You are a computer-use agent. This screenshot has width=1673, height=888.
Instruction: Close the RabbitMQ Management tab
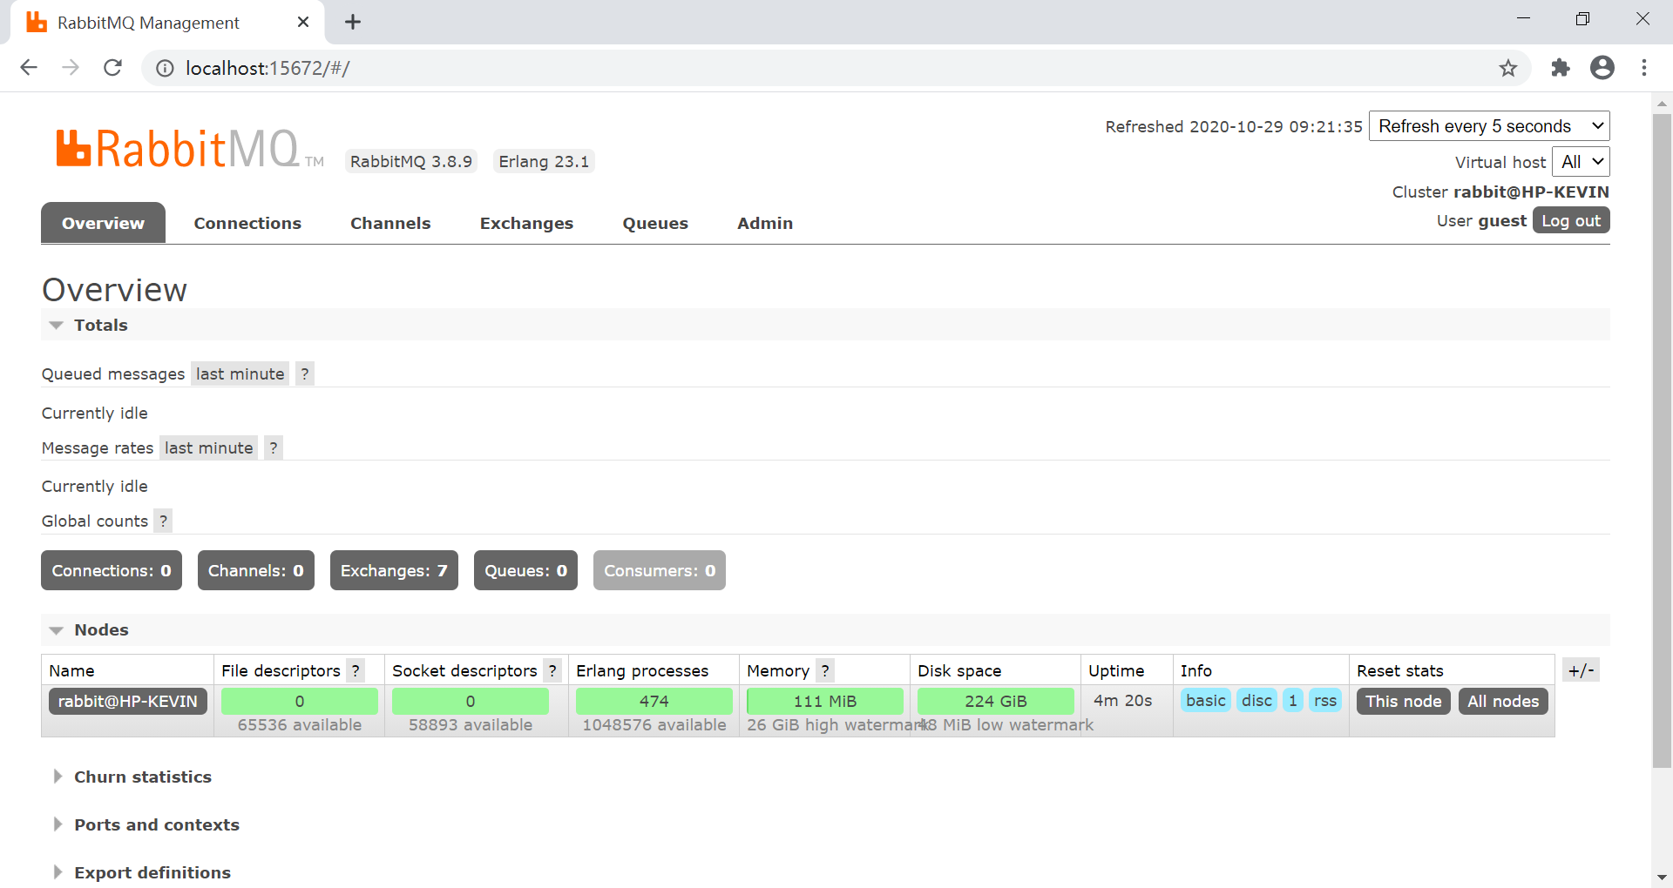pos(303,22)
